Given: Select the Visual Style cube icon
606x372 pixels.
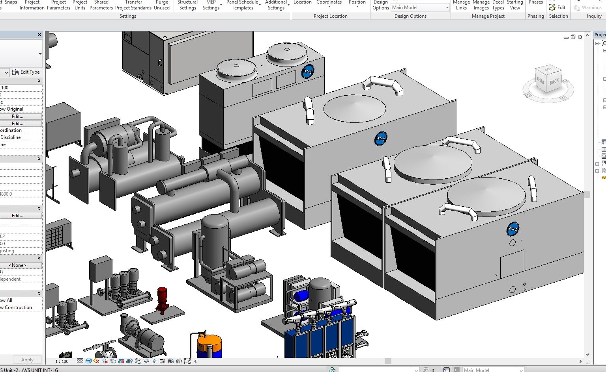Looking at the screenshot, I should [x=88, y=361].
